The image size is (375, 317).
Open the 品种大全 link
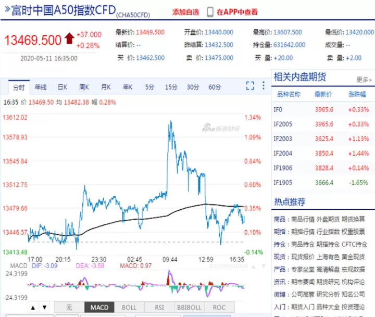328,307
